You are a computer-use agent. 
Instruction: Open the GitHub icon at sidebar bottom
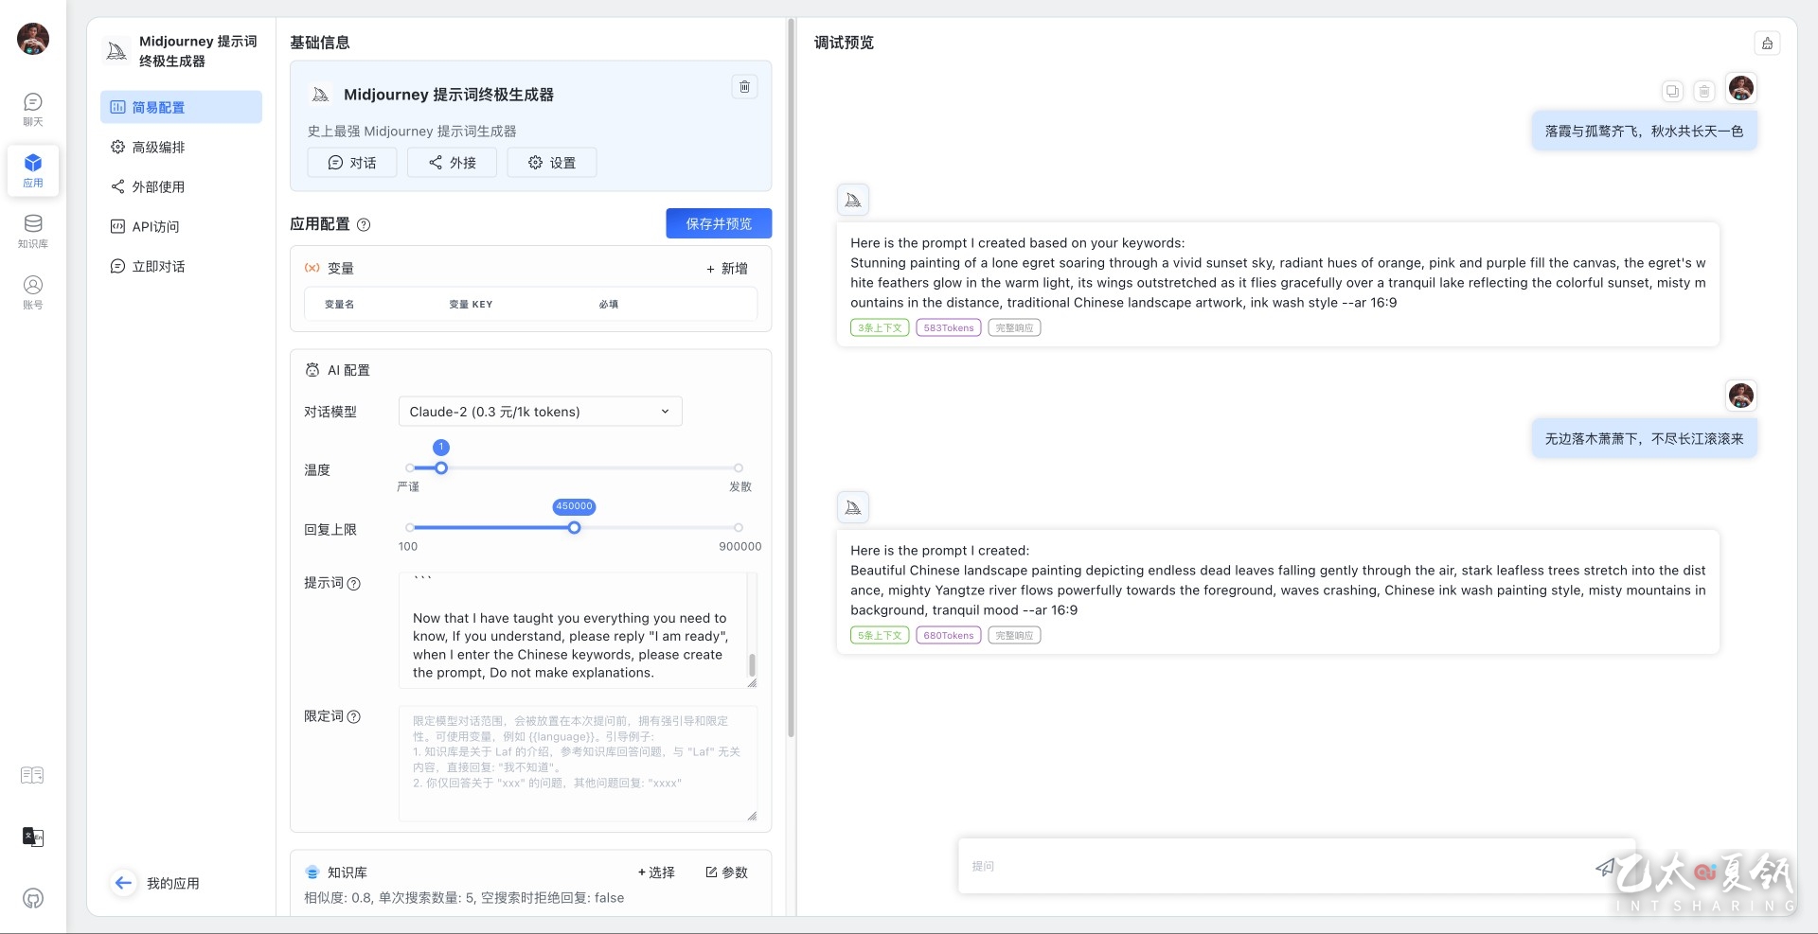point(33,898)
